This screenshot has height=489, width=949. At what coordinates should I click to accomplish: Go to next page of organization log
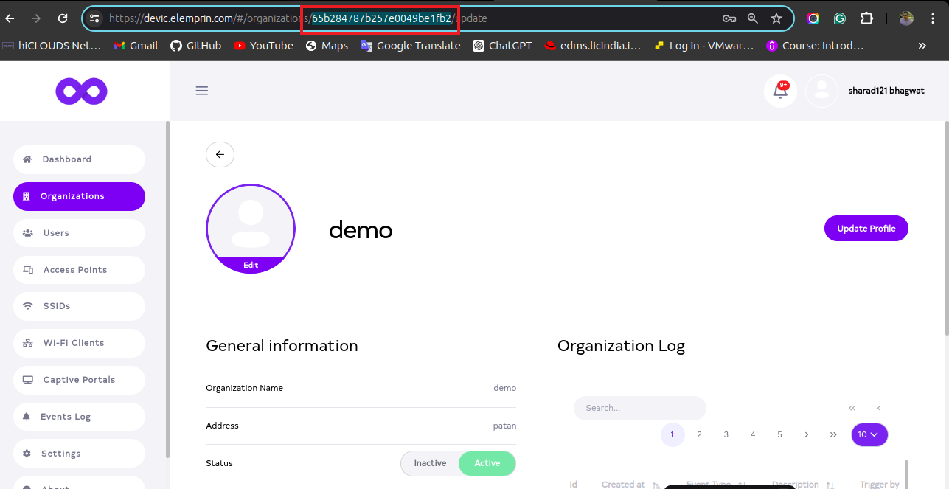click(807, 434)
